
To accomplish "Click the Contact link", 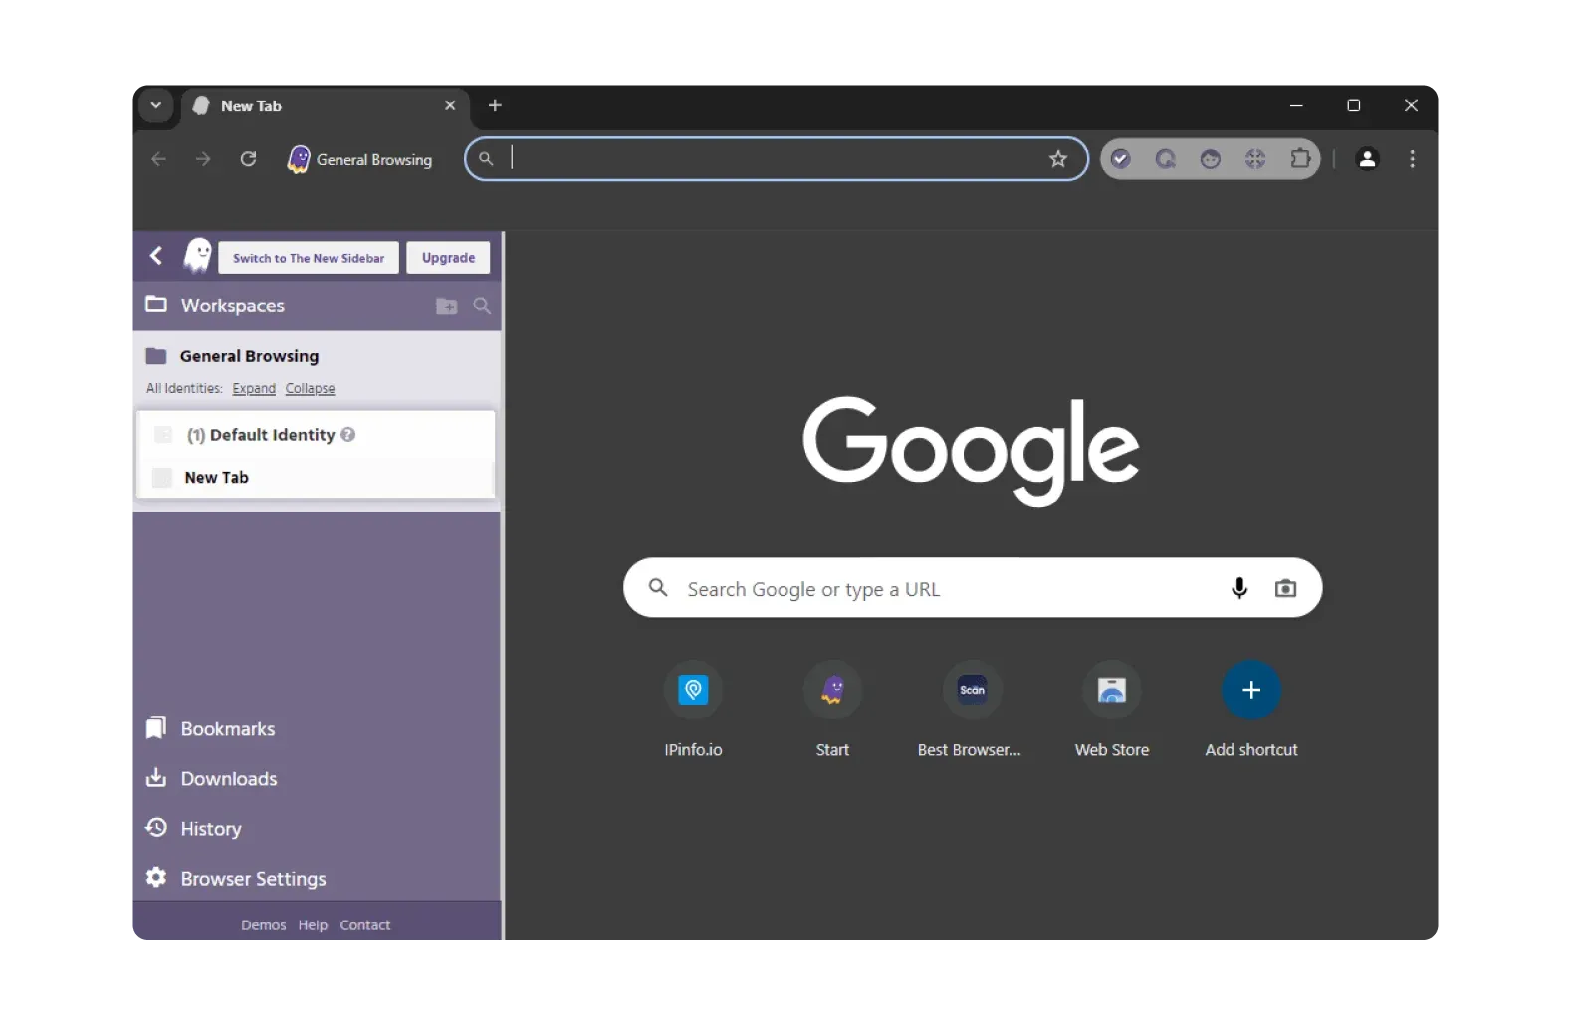I will (365, 925).
